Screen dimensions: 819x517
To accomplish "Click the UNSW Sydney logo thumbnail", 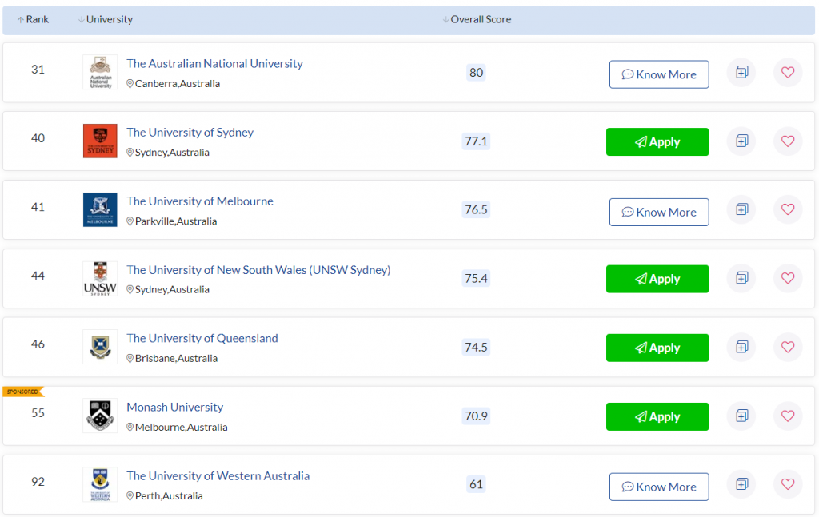I will pos(100,279).
